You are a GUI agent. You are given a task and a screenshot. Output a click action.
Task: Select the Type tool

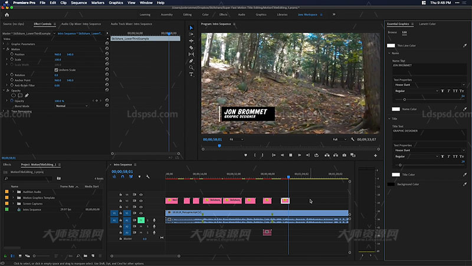(x=191, y=74)
